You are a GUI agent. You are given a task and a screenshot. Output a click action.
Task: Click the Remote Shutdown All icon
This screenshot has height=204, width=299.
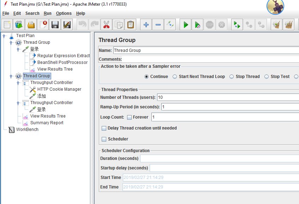coord(261,25)
